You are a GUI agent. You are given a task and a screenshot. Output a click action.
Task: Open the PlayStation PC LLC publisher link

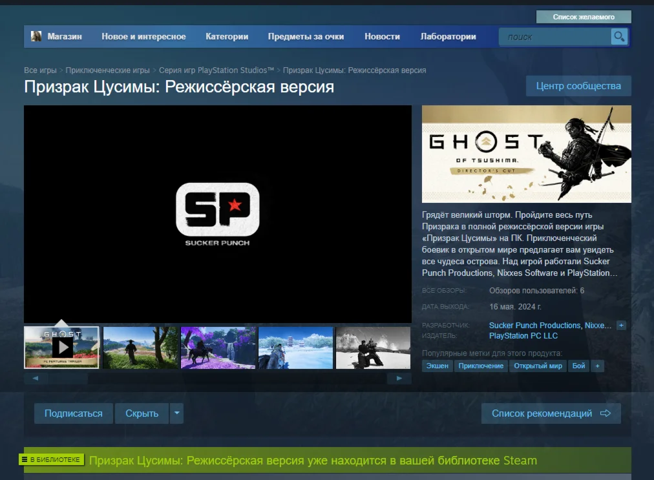point(523,336)
